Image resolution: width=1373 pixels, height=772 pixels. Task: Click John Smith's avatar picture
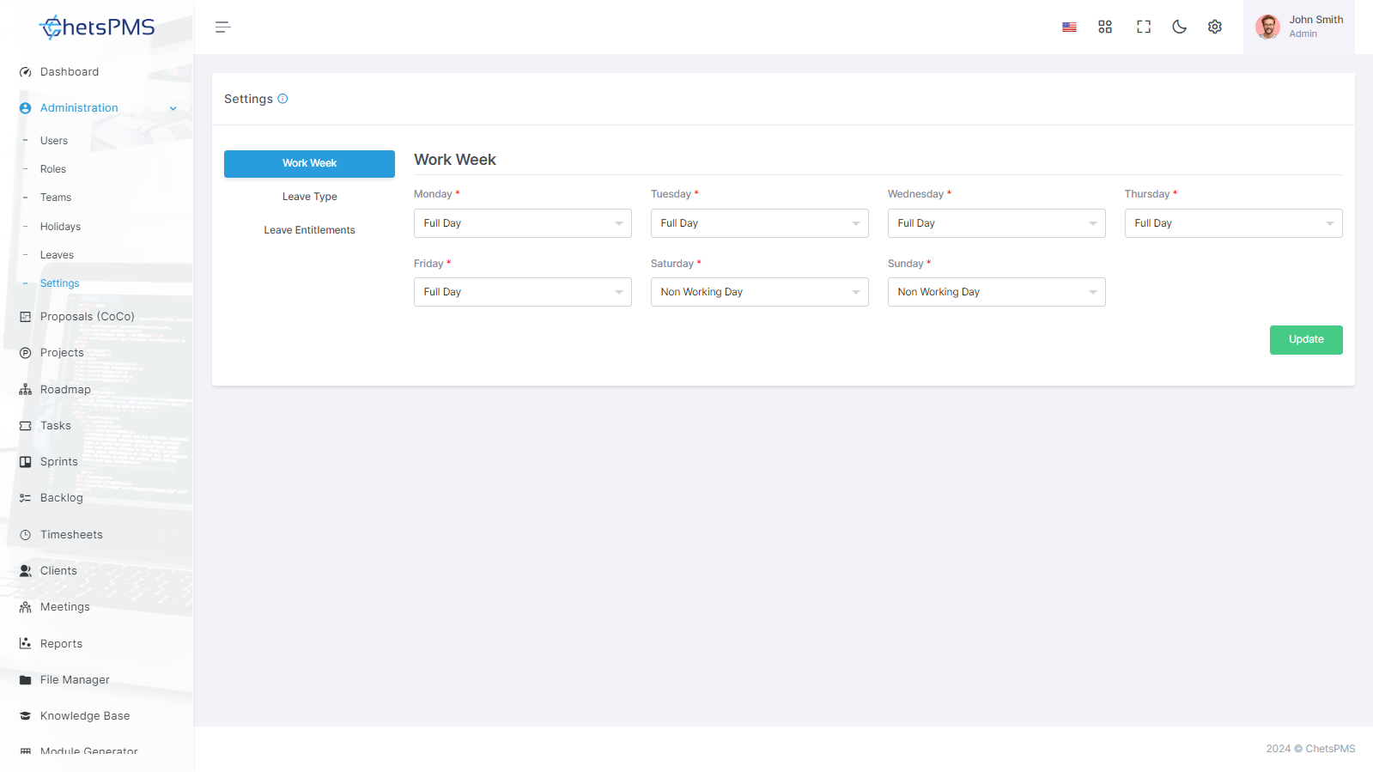coord(1267,27)
